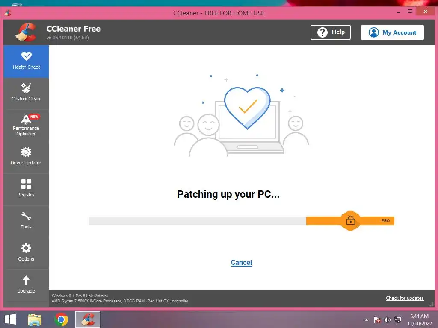Open the volume control in tray
This screenshot has width=438, height=328.
[x=388, y=320]
